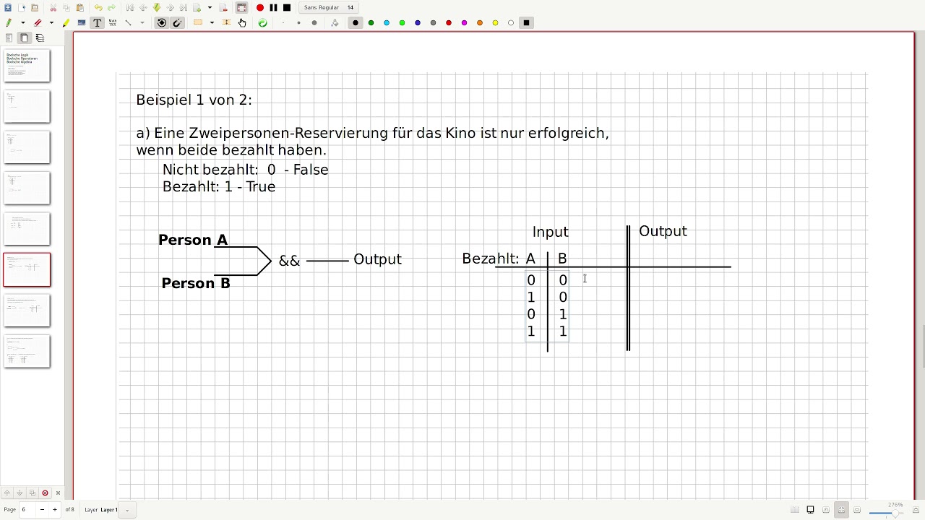Create a new document

22,7
